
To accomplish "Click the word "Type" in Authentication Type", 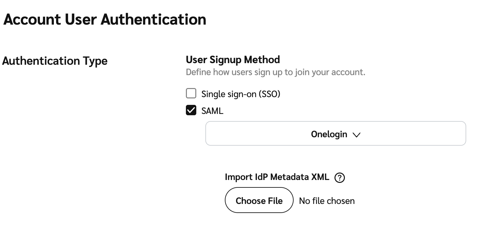I will click(x=95, y=61).
